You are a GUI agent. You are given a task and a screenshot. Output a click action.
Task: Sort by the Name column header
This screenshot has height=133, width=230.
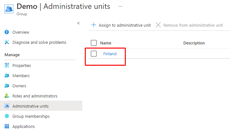point(105,43)
